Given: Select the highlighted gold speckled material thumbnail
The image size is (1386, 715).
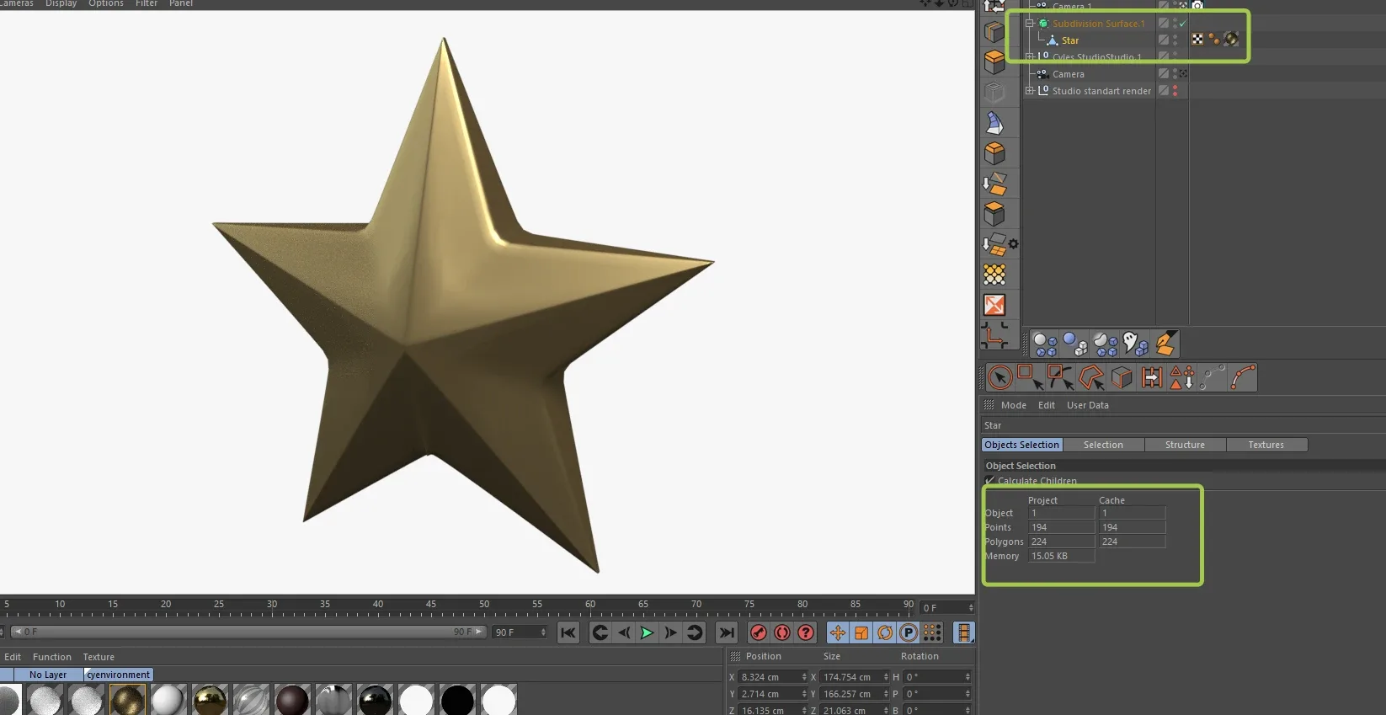Looking at the screenshot, I should tap(128, 701).
